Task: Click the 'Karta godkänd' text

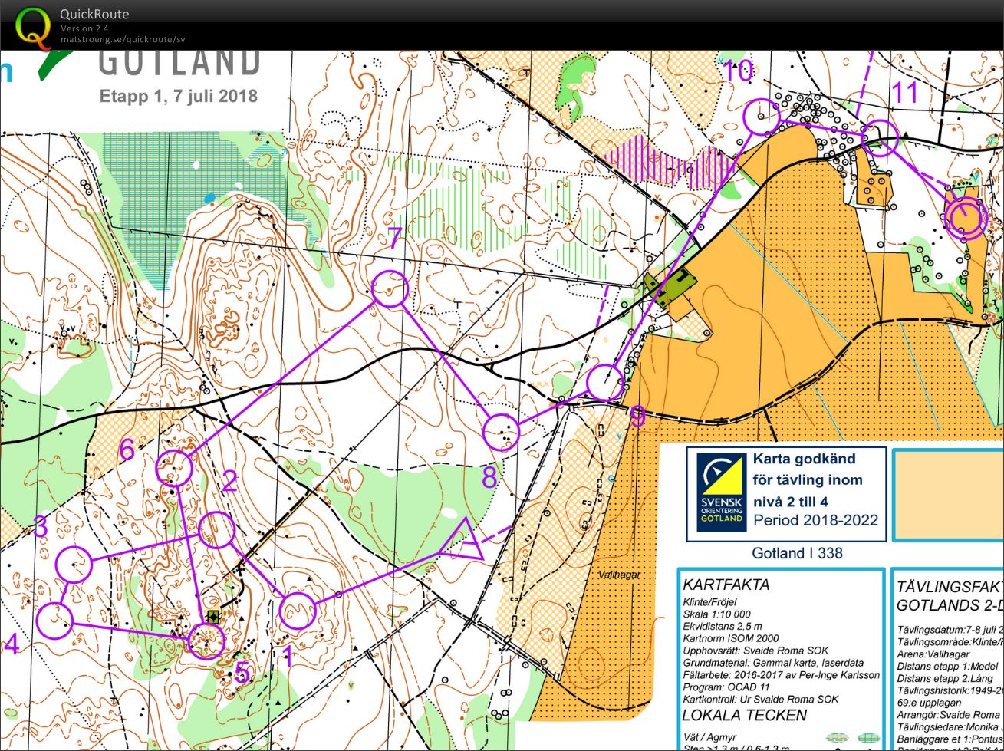Action: pyautogui.click(x=803, y=459)
